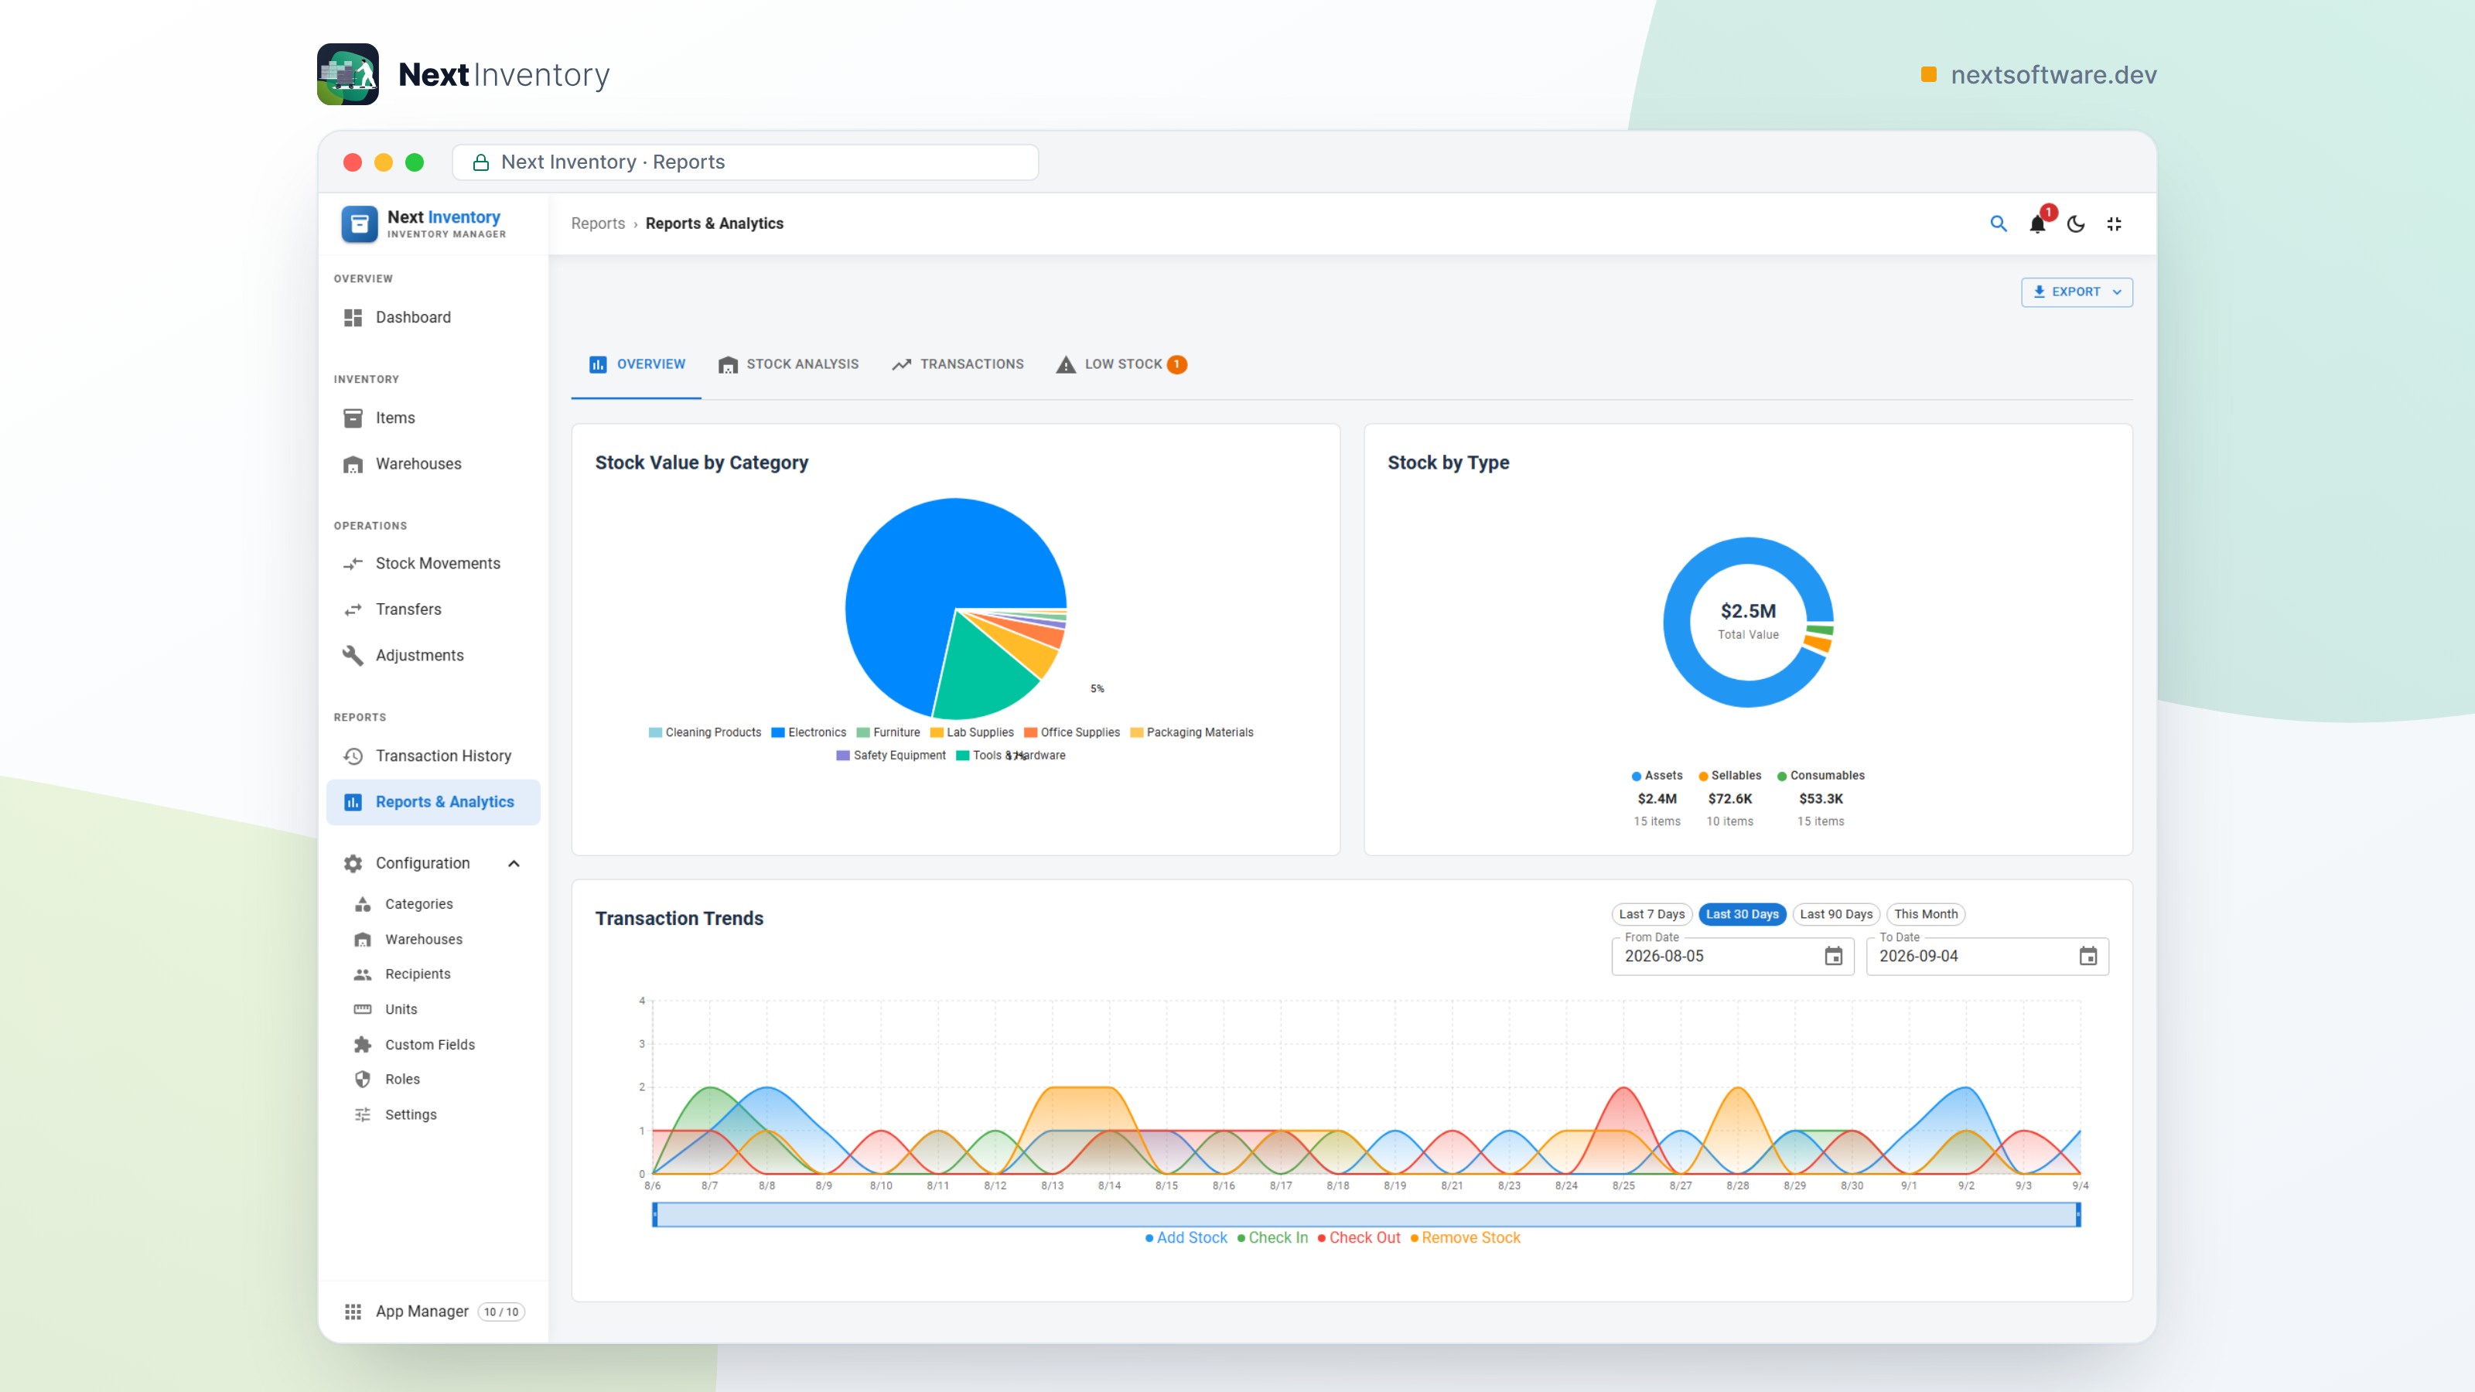The width and height of the screenshot is (2475, 1392).
Task: Click the chart date range zoom slider
Action: tap(1365, 1214)
